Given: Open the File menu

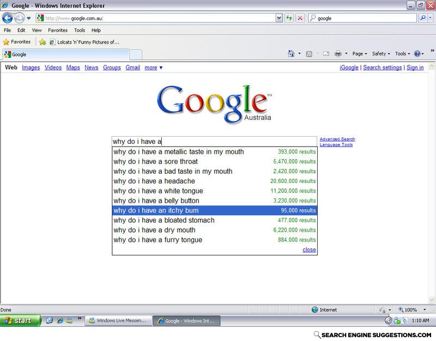Looking at the screenshot, I should click(8, 31).
